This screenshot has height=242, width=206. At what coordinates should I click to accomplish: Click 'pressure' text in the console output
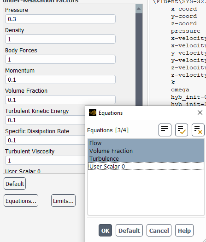coord(185,31)
